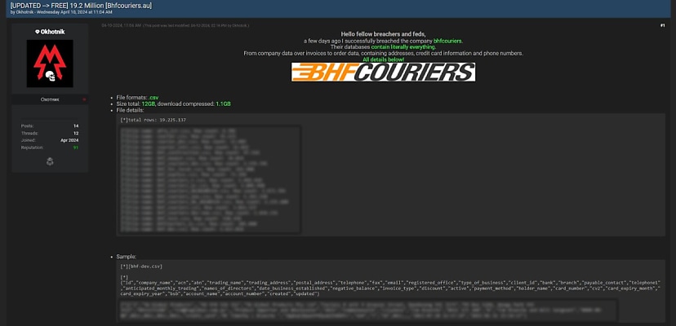Click the File details: bullet label
Screen dimensions: 676x326
coord(130,110)
